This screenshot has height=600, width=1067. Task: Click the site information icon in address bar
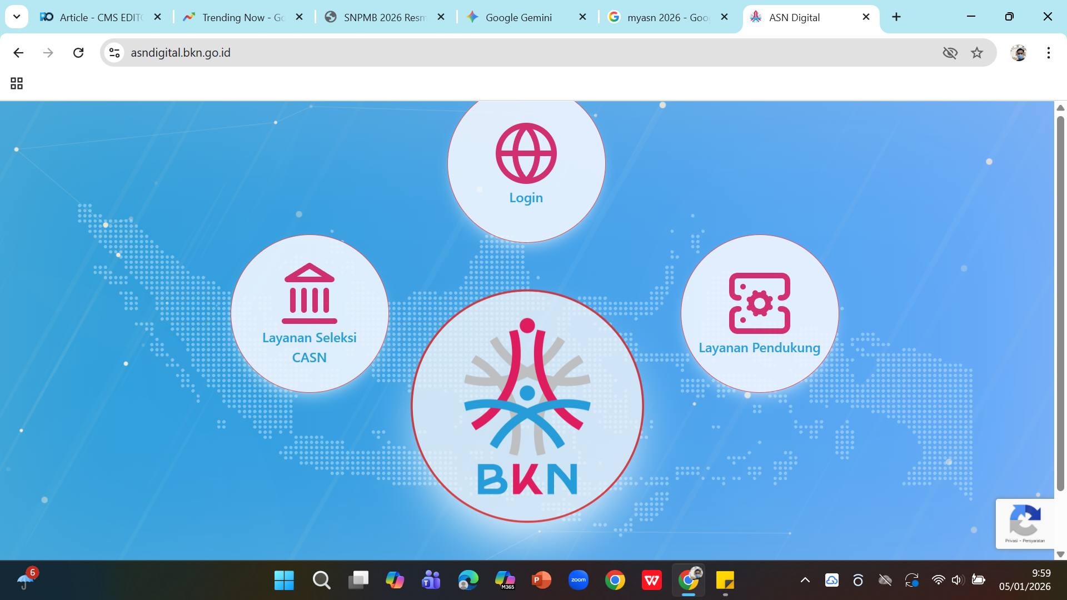pos(114,53)
